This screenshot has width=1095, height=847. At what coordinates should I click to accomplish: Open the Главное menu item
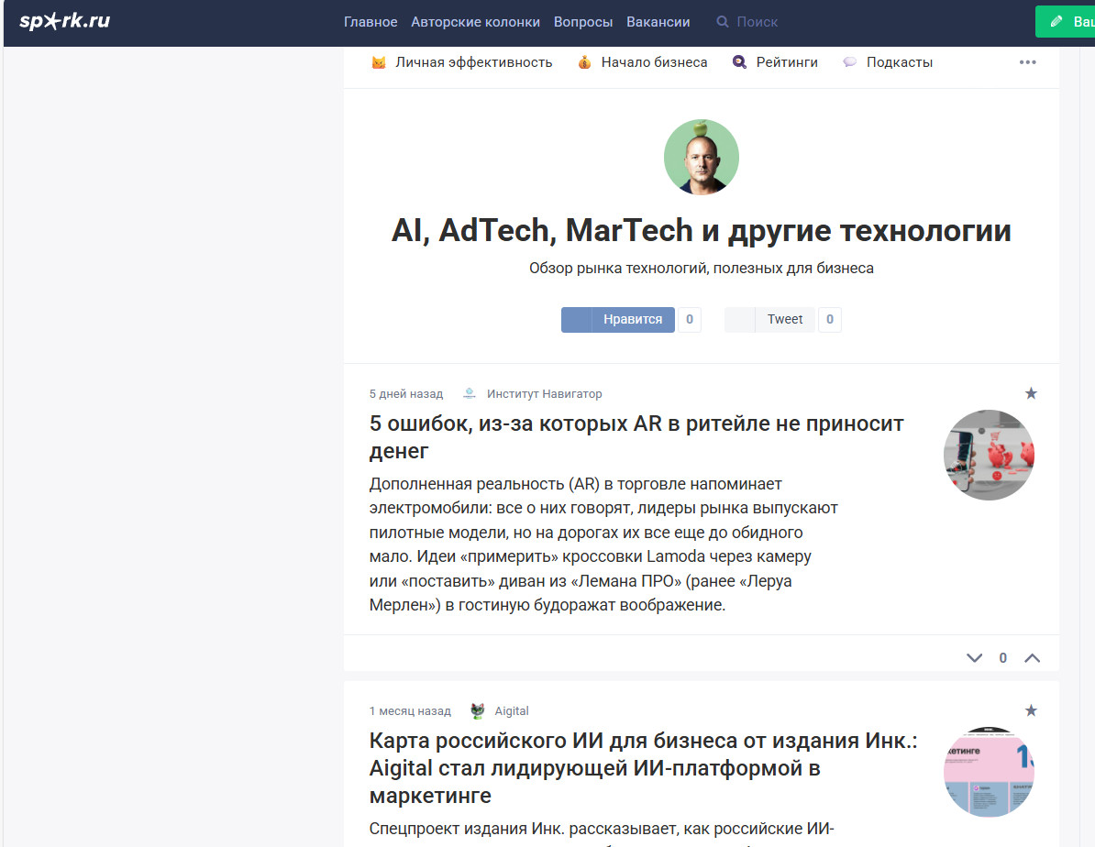pyautogui.click(x=371, y=22)
